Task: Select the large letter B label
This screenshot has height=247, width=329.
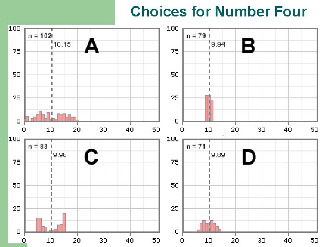Action: point(248,46)
